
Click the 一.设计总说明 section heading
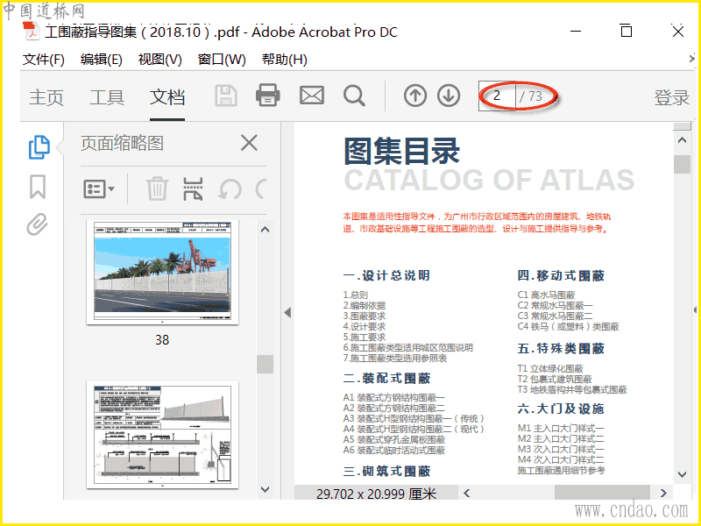386,275
